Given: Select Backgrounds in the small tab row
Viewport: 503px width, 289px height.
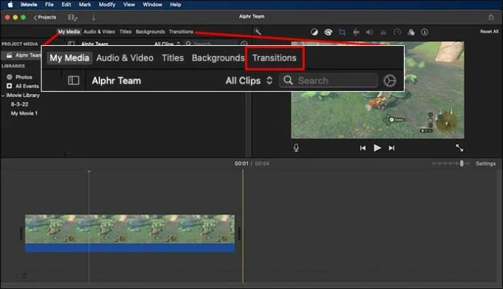Looking at the screenshot, I should point(150,32).
